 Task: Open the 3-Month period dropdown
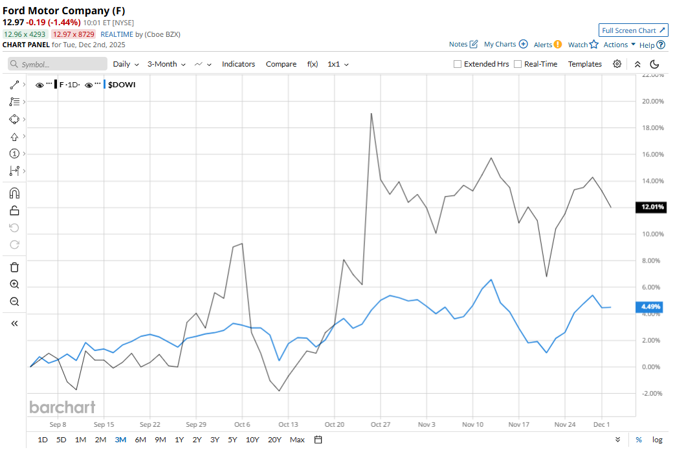pos(166,64)
